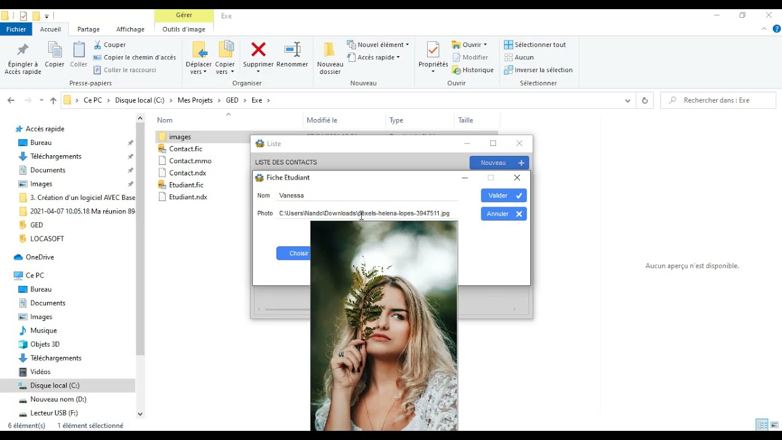This screenshot has width=782, height=440.
Task: Click Rechercher dans : Exe field
Action: [x=718, y=100]
